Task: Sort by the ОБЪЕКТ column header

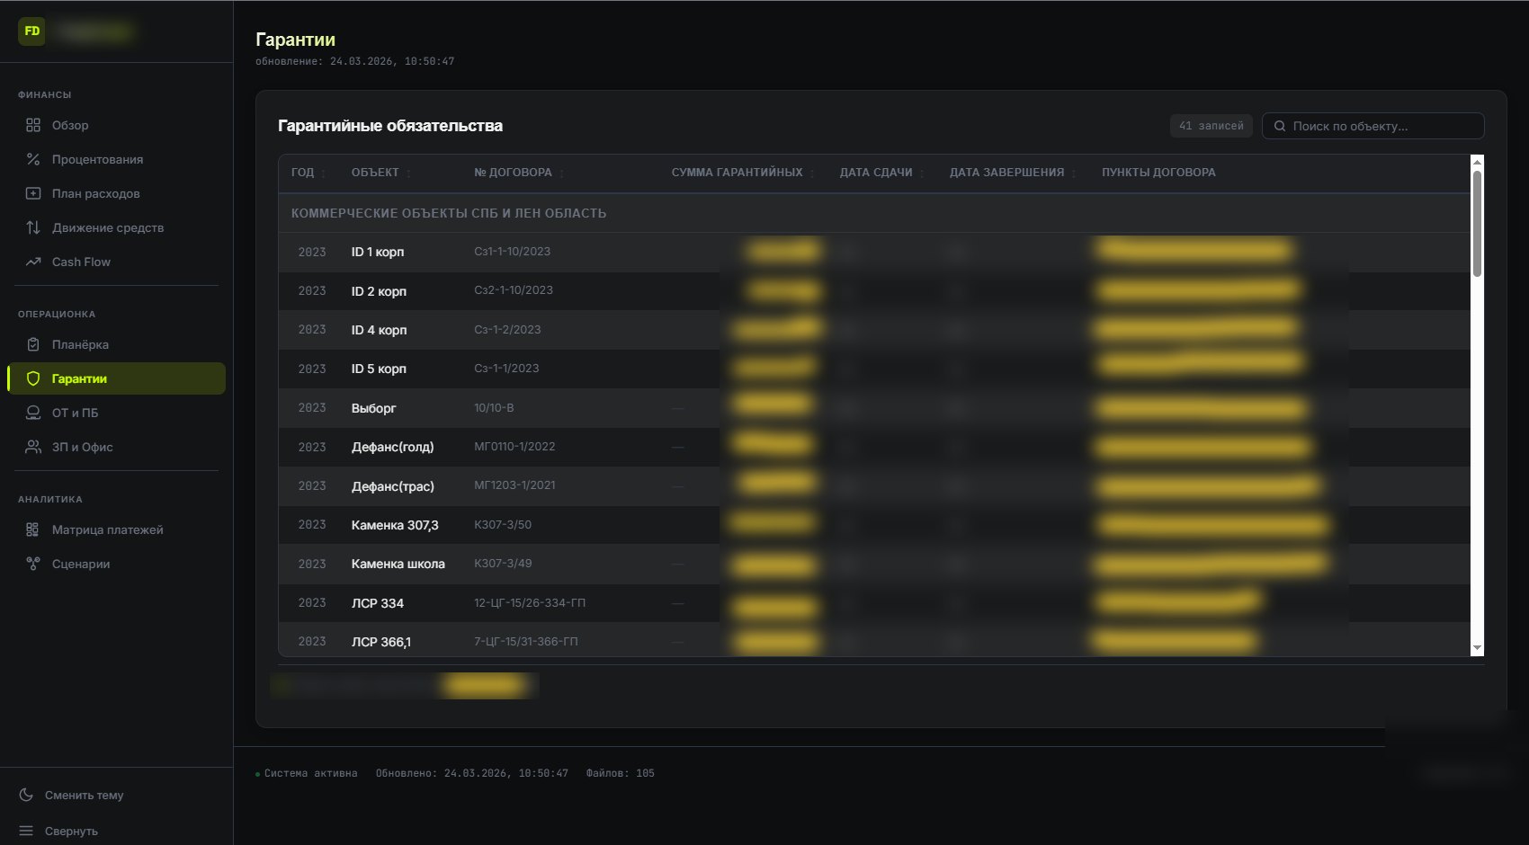Action: [381, 173]
